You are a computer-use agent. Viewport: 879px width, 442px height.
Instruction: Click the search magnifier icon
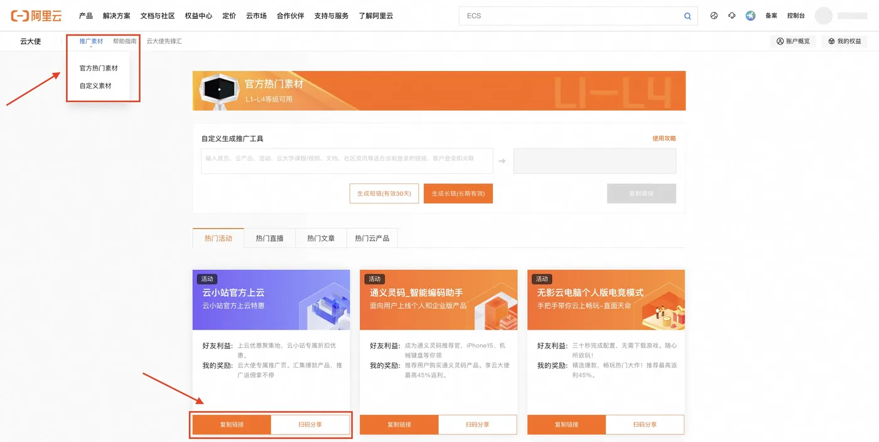click(688, 16)
